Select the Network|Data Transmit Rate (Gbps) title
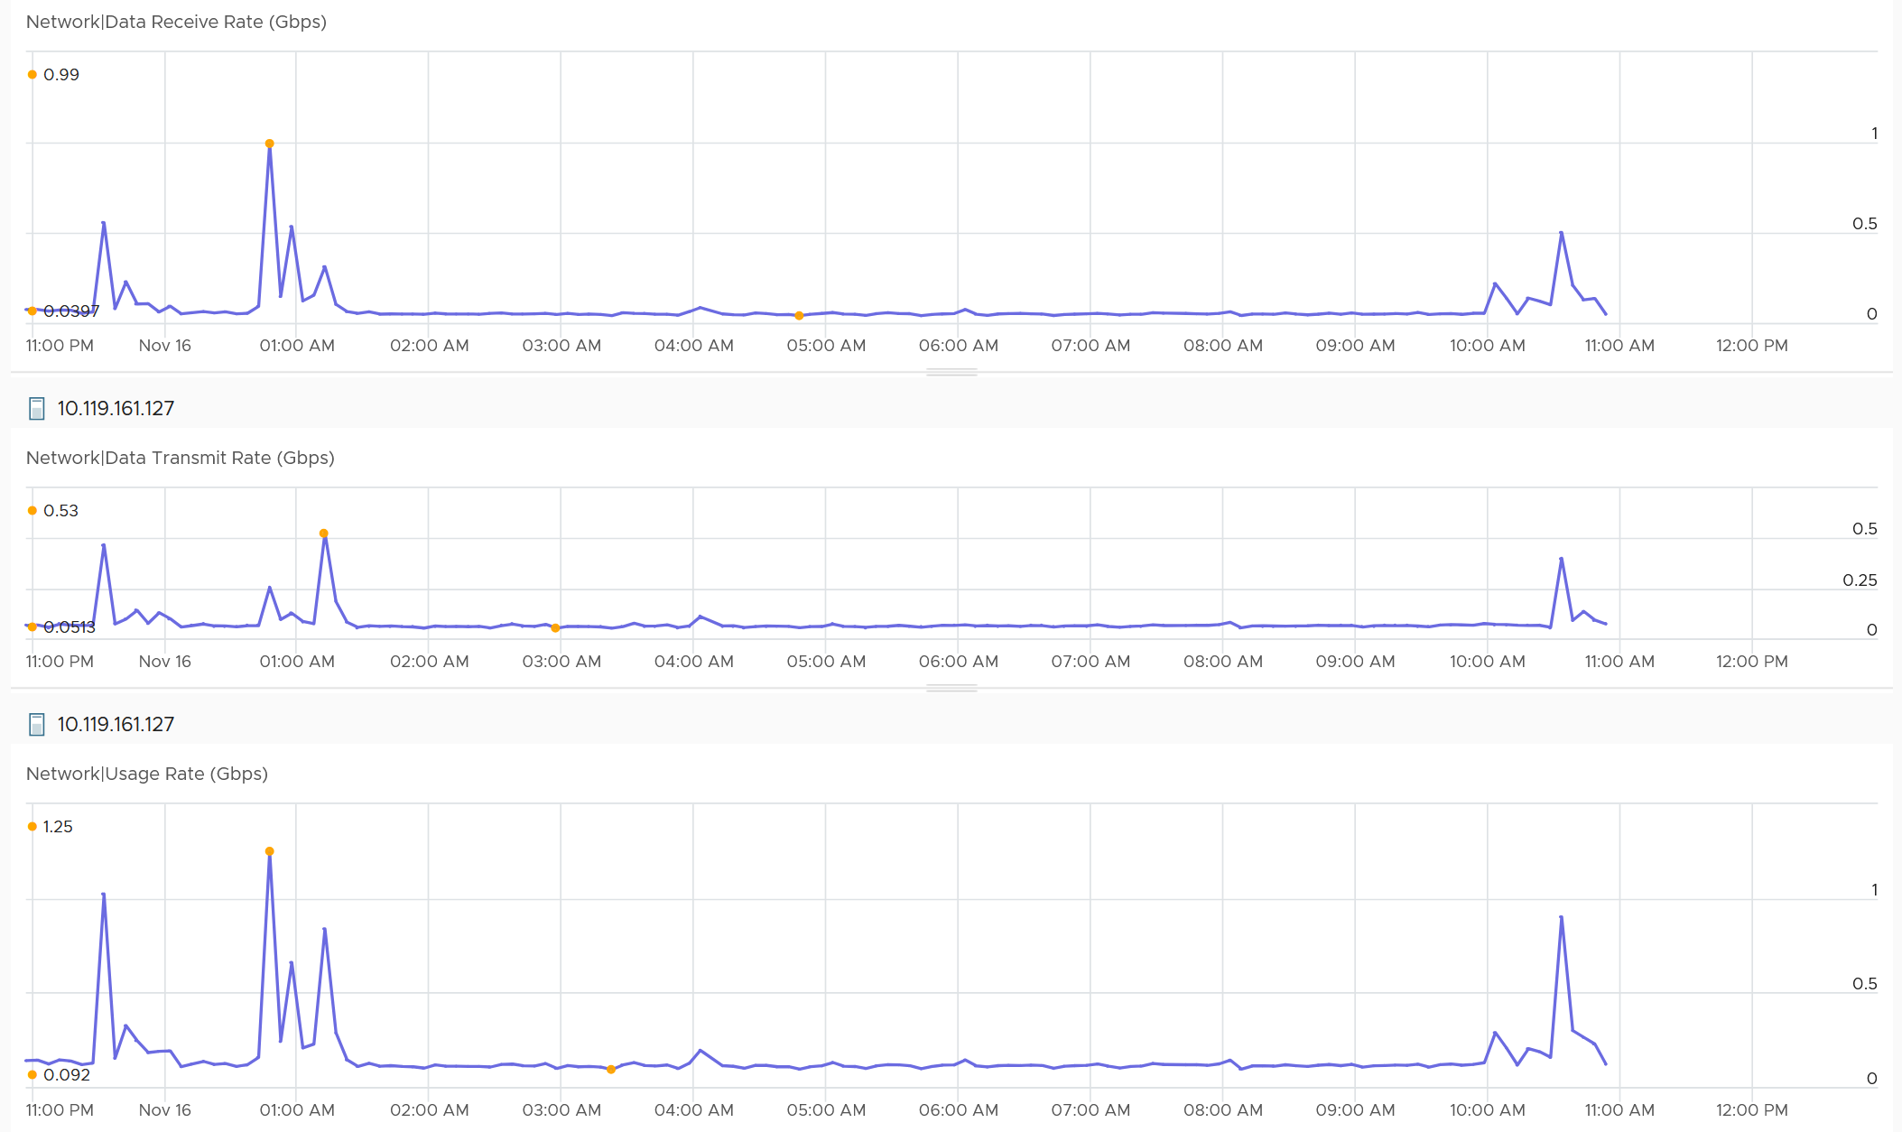Viewport: 1902px width, 1132px height. (x=180, y=458)
